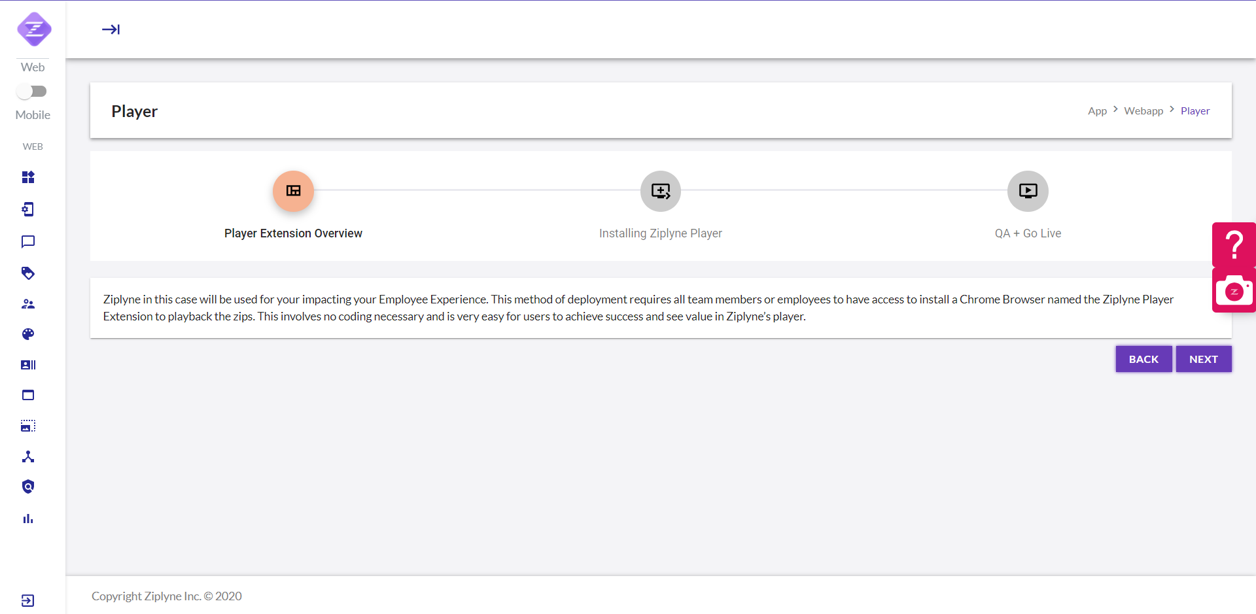
Task: Open the bar chart analytics icon
Action: (28, 519)
